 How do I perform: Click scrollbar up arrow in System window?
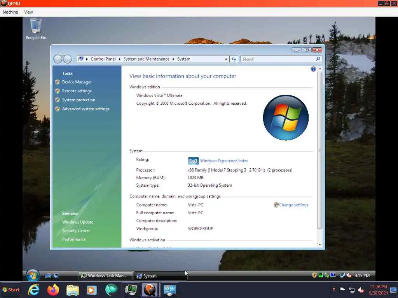pos(320,69)
